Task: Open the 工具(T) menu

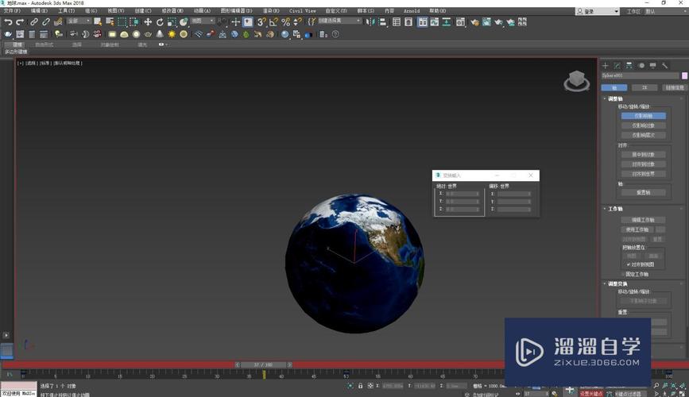Action: tap(66, 10)
